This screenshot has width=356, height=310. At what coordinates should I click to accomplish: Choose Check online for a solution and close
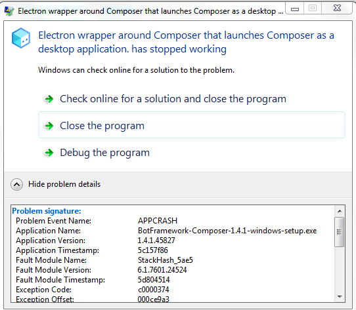[x=192, y=99]
